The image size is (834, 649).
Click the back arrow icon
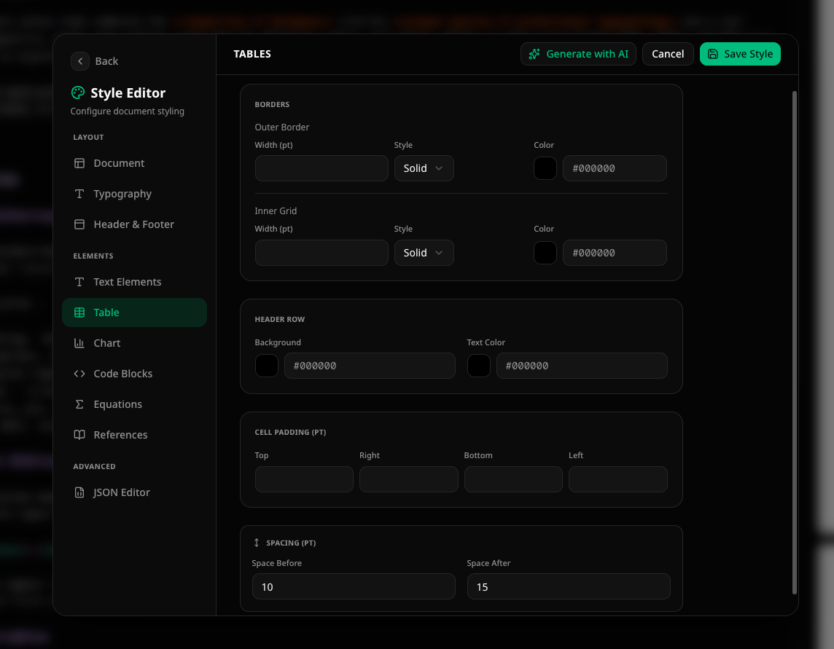tap(79, 61)
